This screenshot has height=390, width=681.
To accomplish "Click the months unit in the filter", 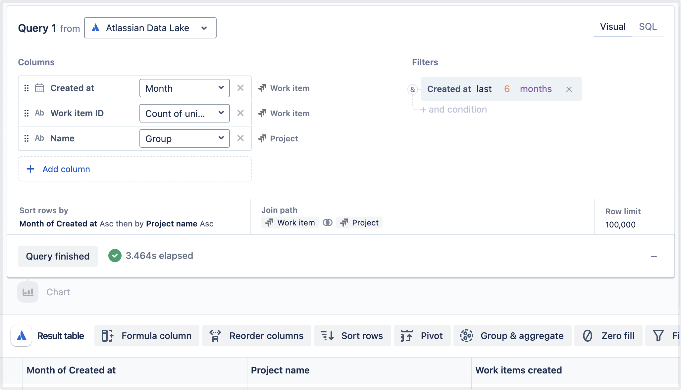I will (x=536, y=89).
